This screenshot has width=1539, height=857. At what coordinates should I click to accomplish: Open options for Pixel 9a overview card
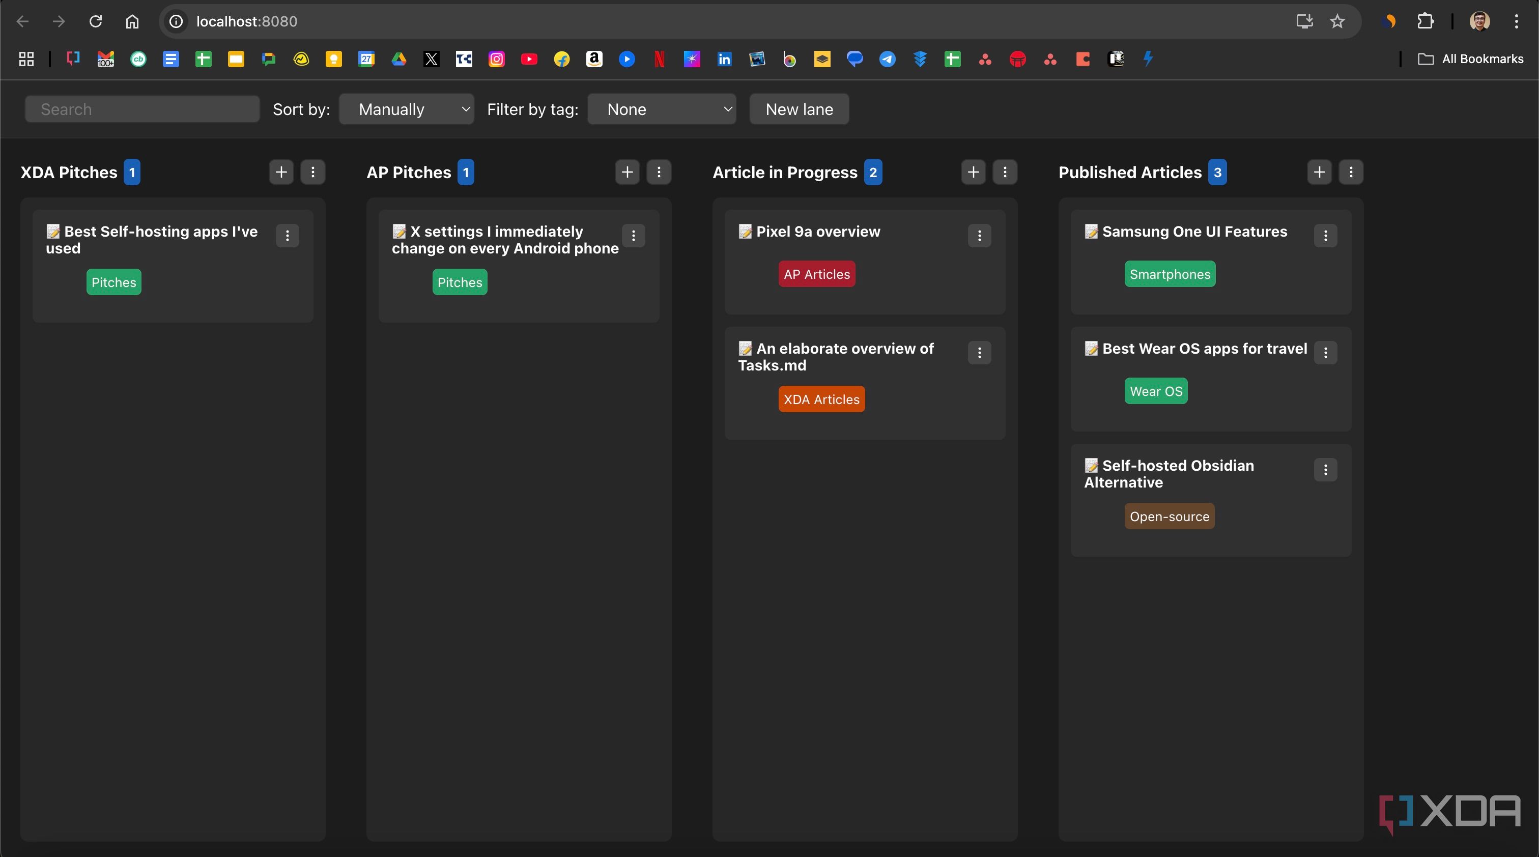pyautogui.click(x=979, y=235)
